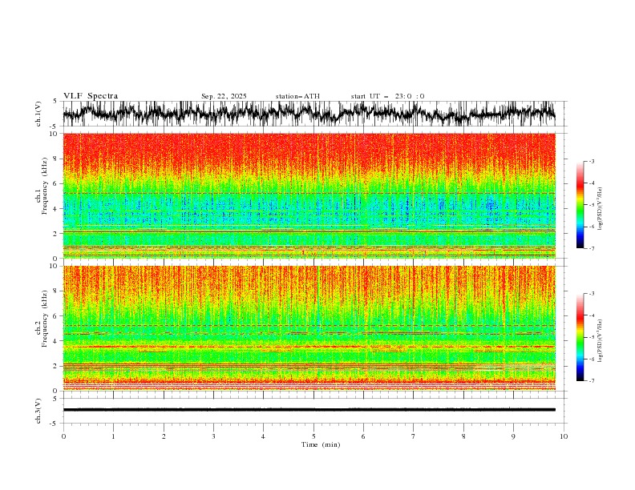The height and width of the screenshot is (490, 635).
Task: Click the "station=ATH" header label
Action: (297, 96)
